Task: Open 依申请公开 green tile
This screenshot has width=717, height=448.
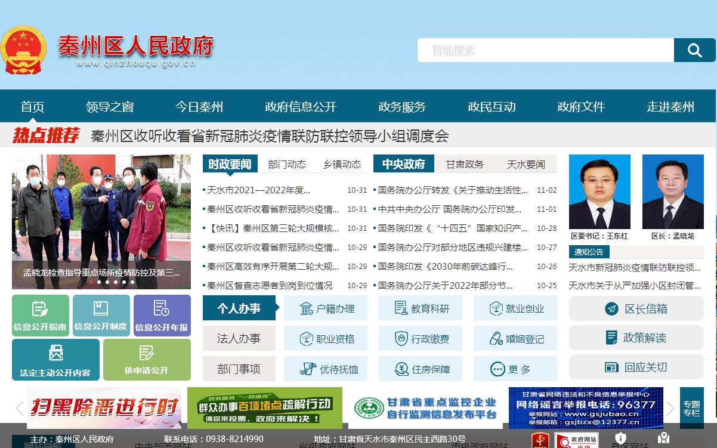Action: click(x=147, y=360)
